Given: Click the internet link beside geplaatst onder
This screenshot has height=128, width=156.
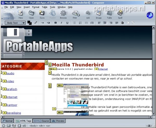Looking at the screenshot, I should pos(103,69).
